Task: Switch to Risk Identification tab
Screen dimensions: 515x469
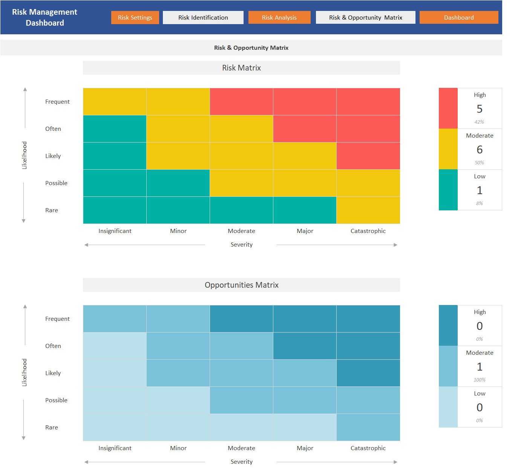Action: 203,17
